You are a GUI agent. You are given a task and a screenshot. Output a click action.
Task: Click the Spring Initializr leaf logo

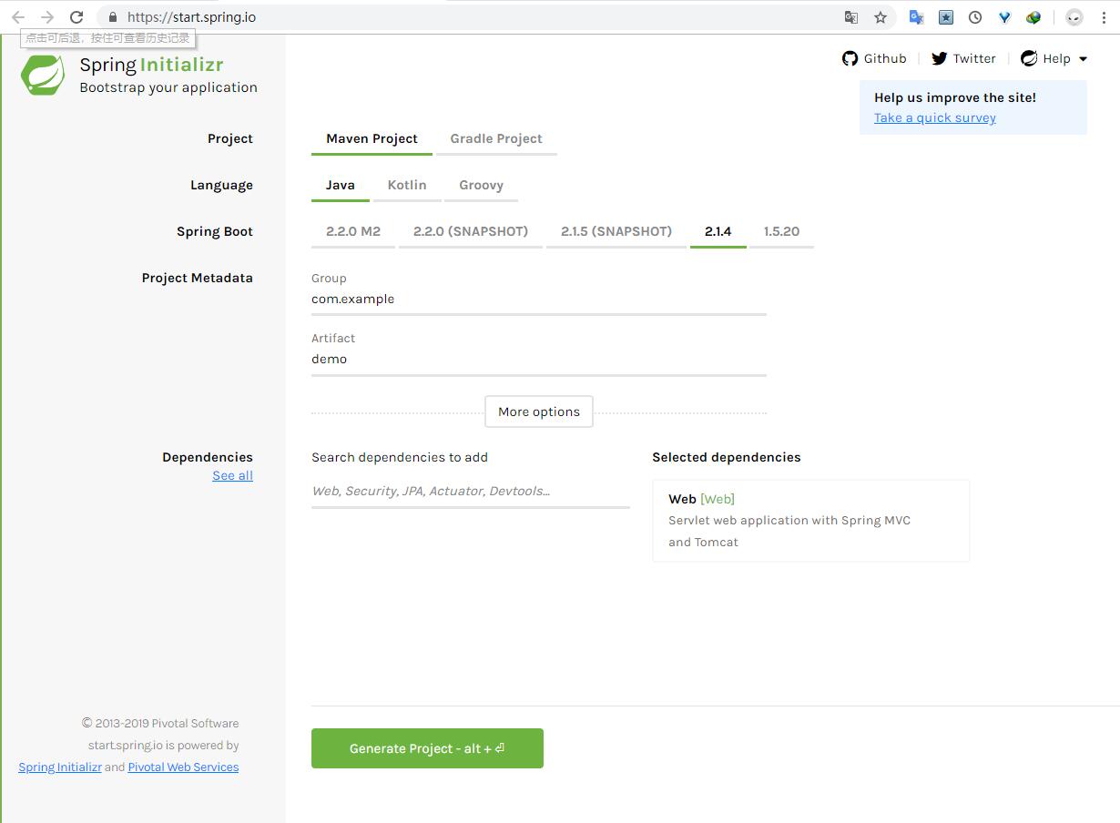43,75
